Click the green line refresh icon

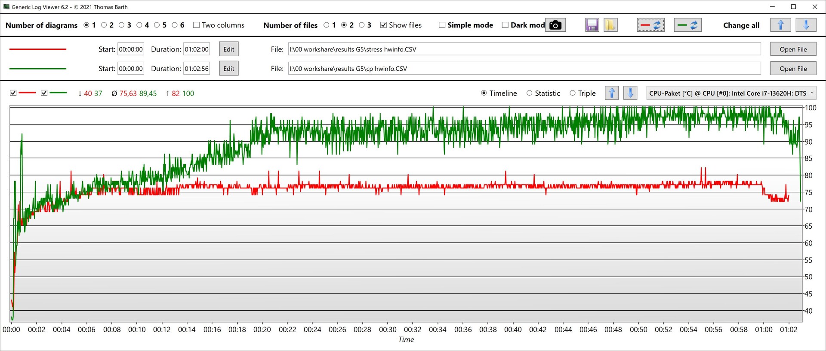coord(687,25)
